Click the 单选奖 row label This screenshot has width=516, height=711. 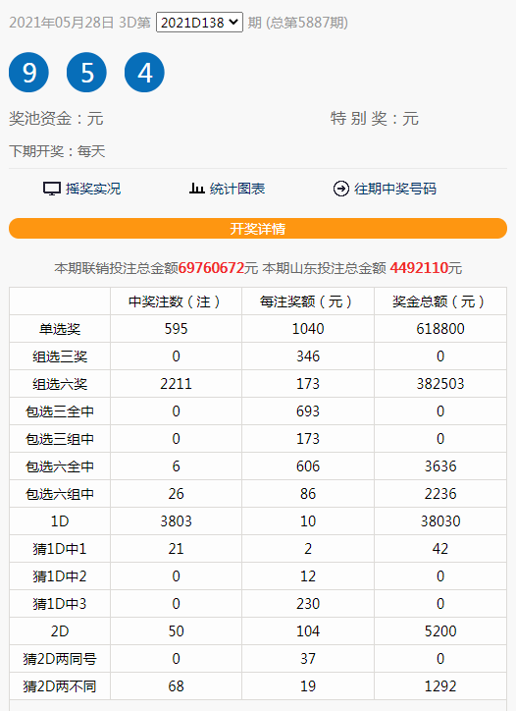[60, 329]
